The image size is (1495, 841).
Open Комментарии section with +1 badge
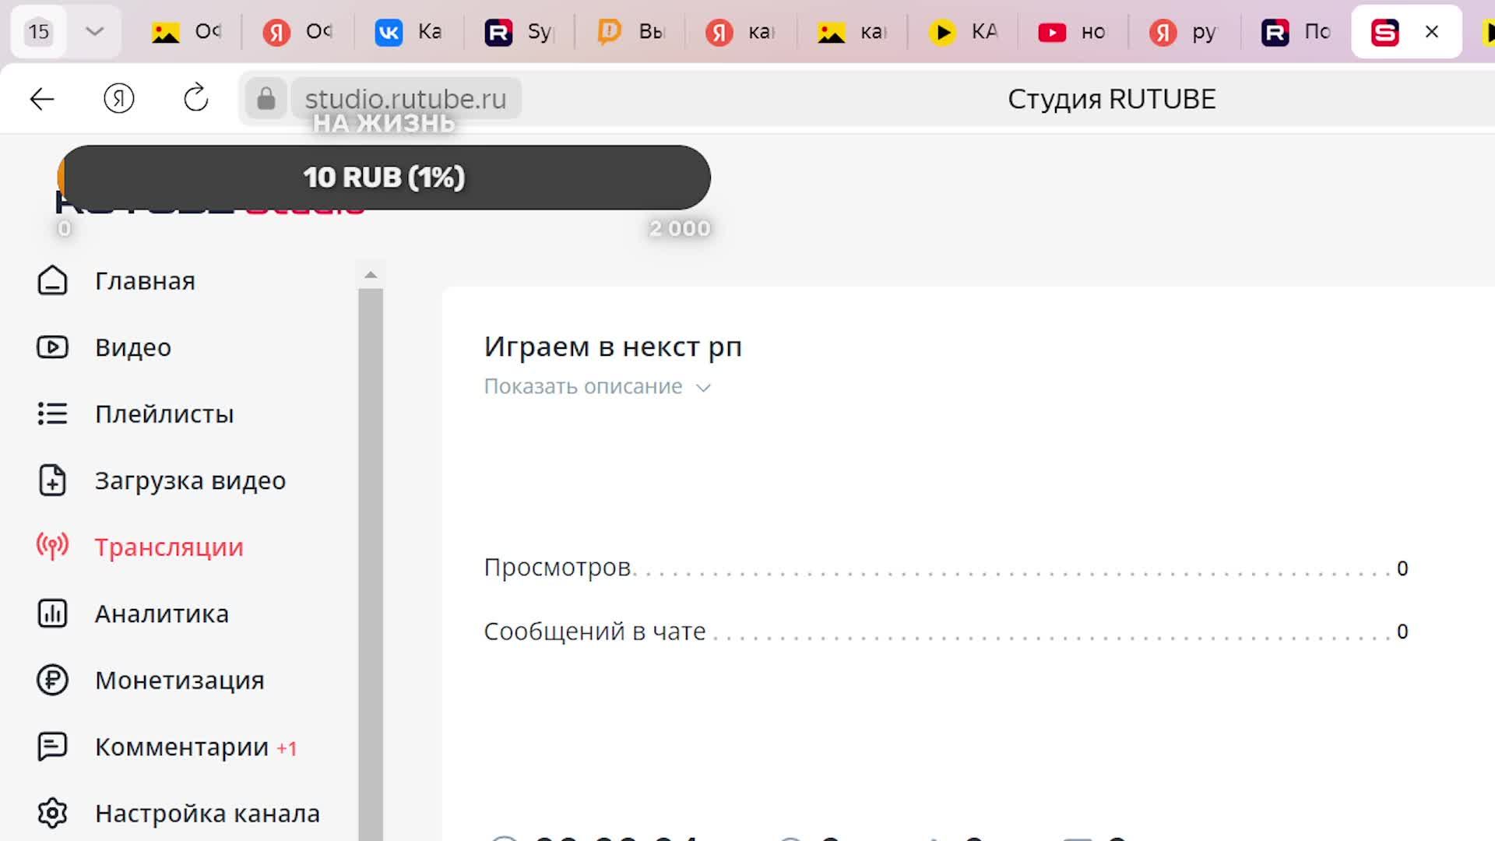195,747
